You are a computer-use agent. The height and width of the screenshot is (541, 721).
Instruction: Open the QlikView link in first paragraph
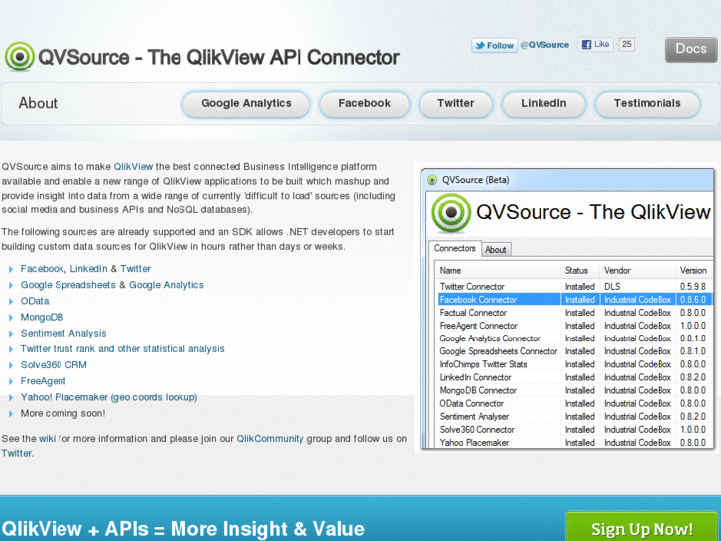(133, 166)
